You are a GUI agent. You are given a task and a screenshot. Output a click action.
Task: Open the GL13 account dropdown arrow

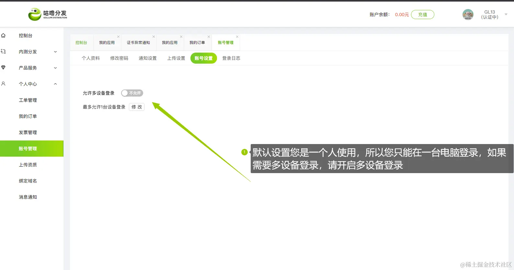tap(506, 15)
